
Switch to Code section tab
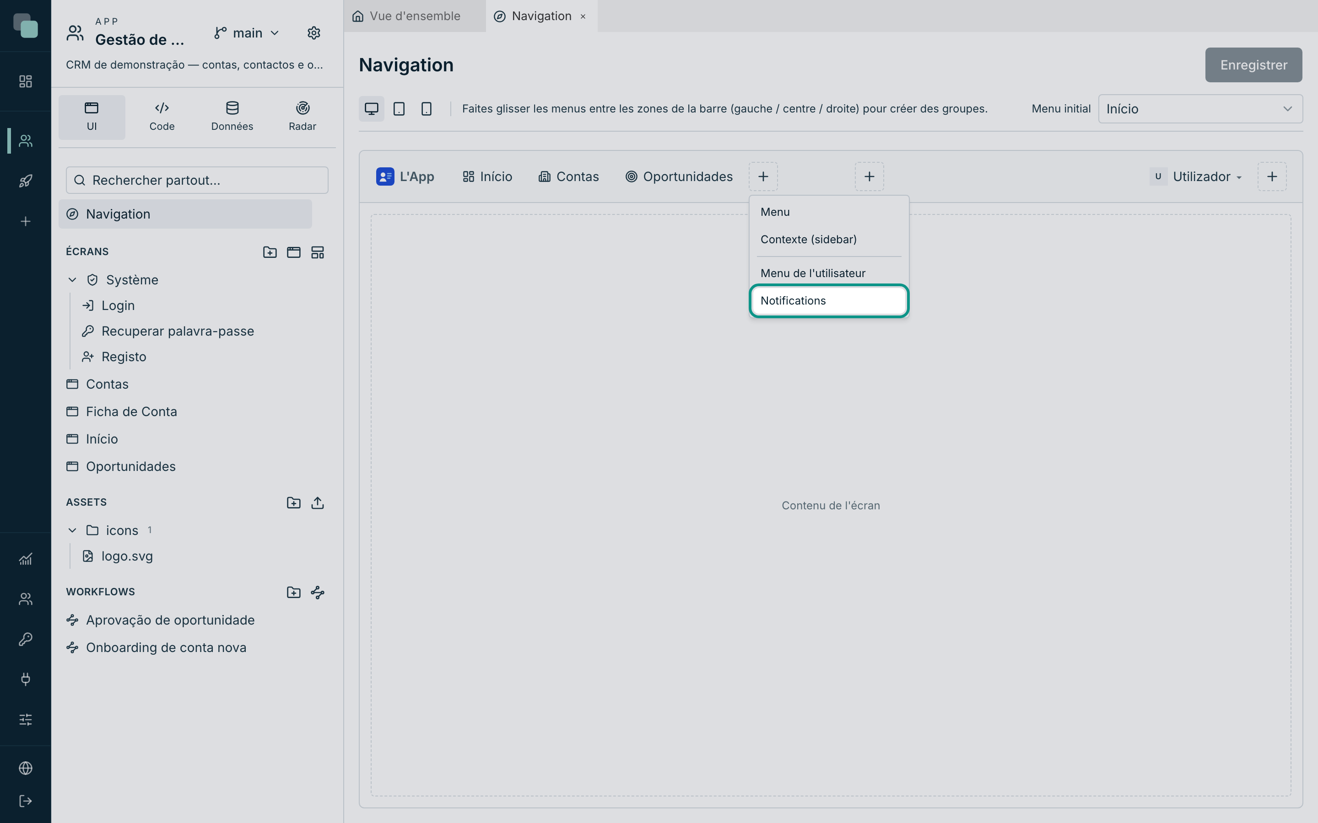[x=162, y=117]
